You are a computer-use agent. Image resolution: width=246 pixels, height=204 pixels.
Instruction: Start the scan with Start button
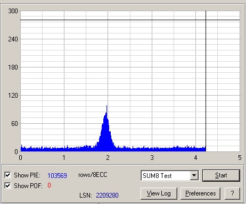[221, 175]
